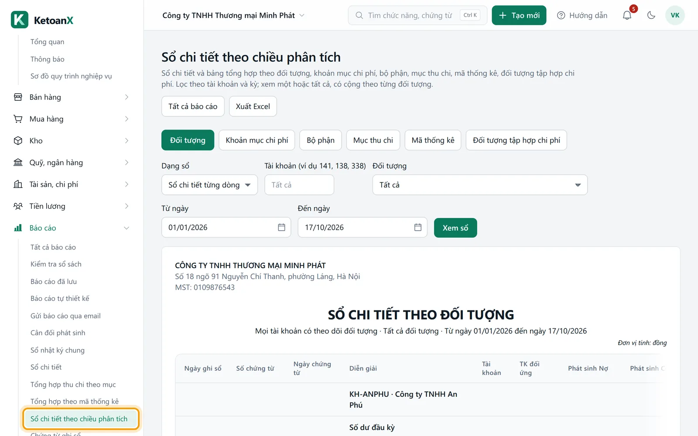Toggle dark mode moon icon
The height and width of the screenshot is (436, 698).
coord(651,15)
